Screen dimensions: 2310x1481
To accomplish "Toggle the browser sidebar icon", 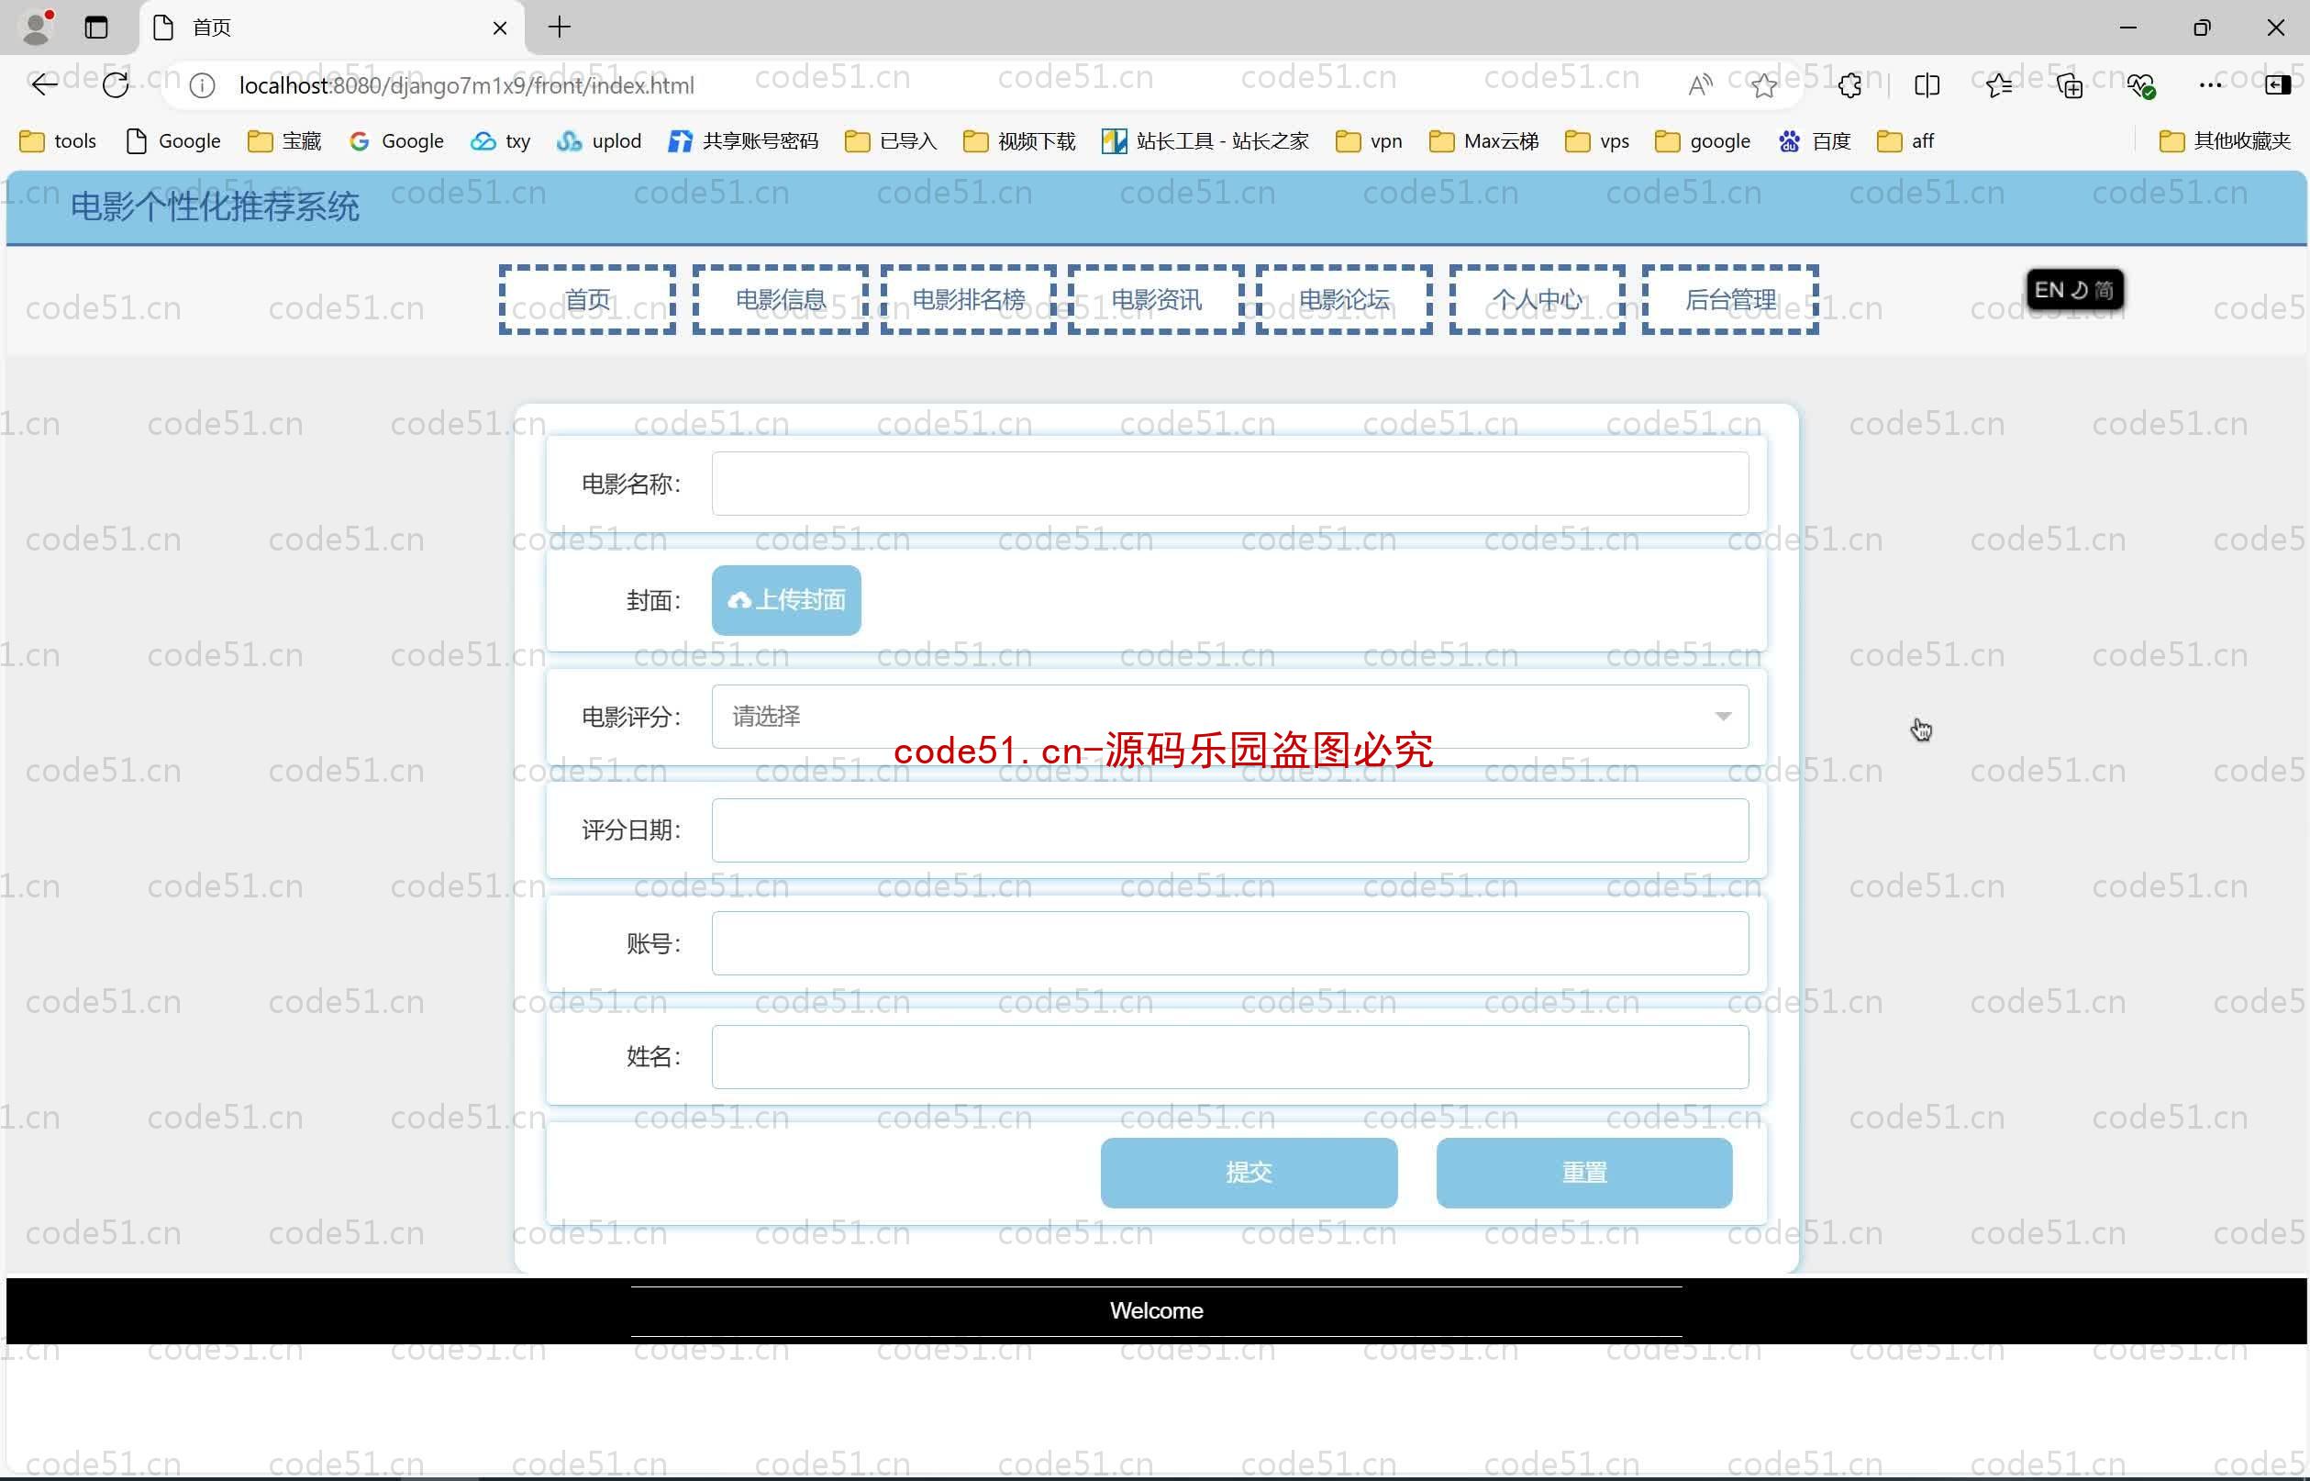I will pyautogui.click(x=2278, y=85).
